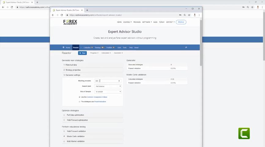
Task: Switch to the Collection tab
Action: 87,48
